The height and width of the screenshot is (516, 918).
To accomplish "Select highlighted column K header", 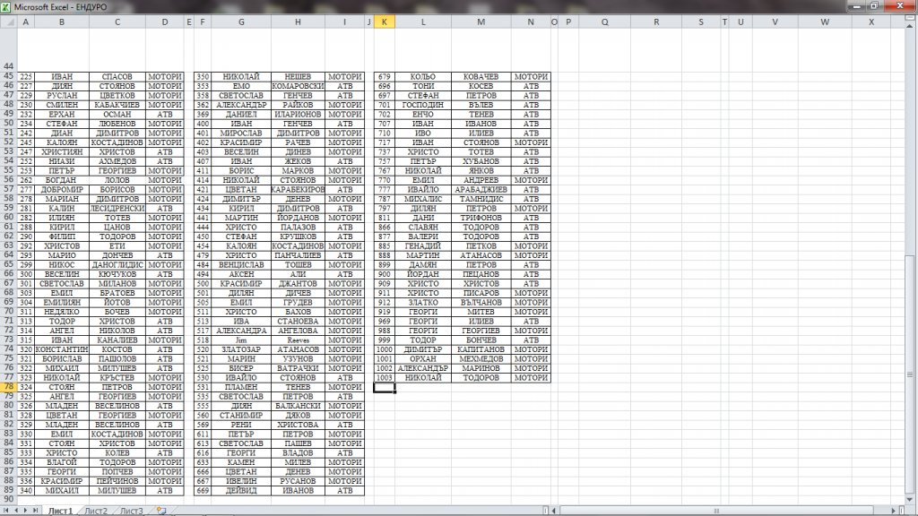I will pyautogui.click(x=384, y=21).
